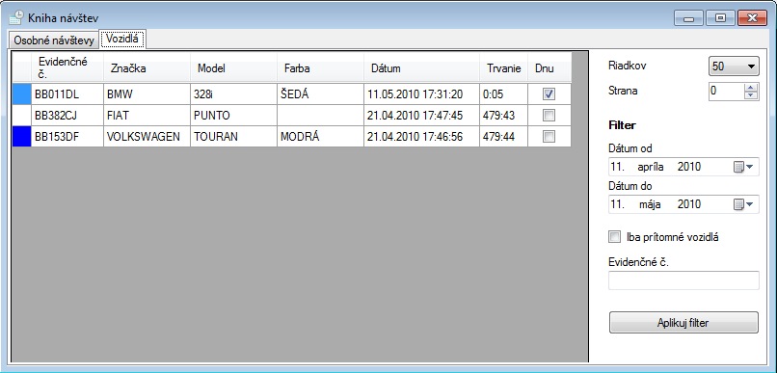The image size is (777, 373).
Task: Click duration cell 479:44
Action: pyautogui.click(x=503, y=136)
